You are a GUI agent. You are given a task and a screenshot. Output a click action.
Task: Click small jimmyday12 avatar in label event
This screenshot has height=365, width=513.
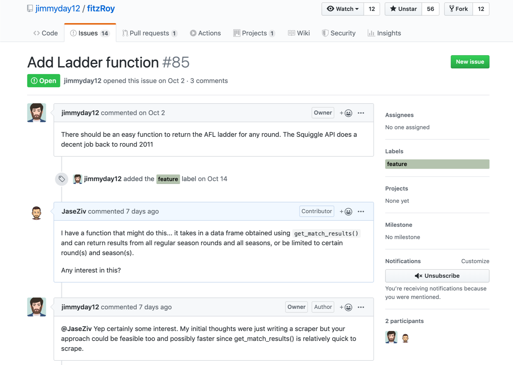[78, 179]
